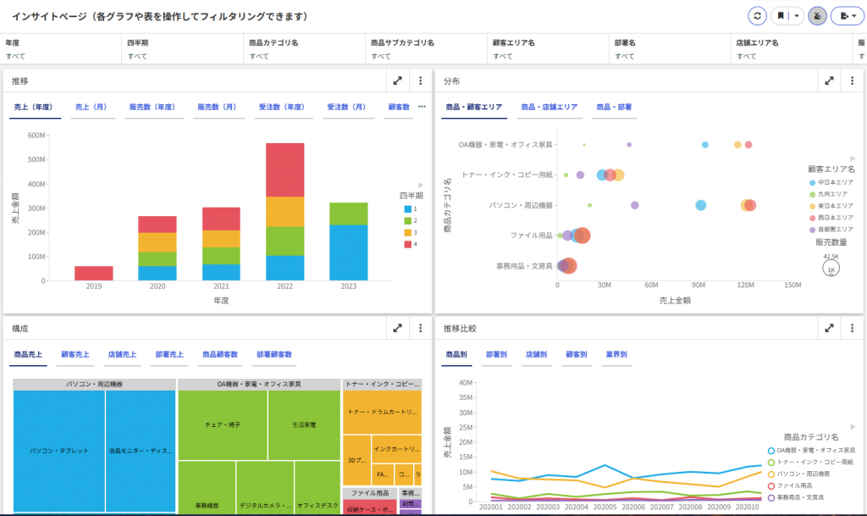Open the 推移 panel options menu
Screen dimensions: 867x516
click(x=420, y=80)
